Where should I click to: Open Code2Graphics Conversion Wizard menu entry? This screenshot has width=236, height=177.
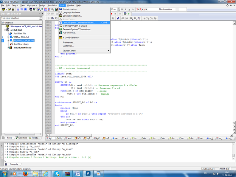coord(78,22)
